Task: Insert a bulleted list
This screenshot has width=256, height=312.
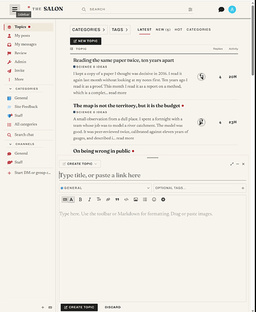Action: (145, 199)
